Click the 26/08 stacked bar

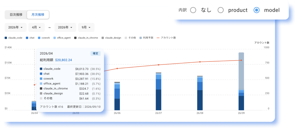tap(200, 93)
